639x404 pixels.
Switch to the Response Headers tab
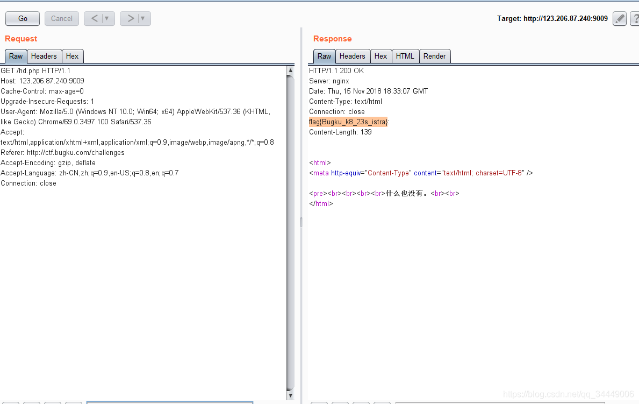(x=353, y=56)
